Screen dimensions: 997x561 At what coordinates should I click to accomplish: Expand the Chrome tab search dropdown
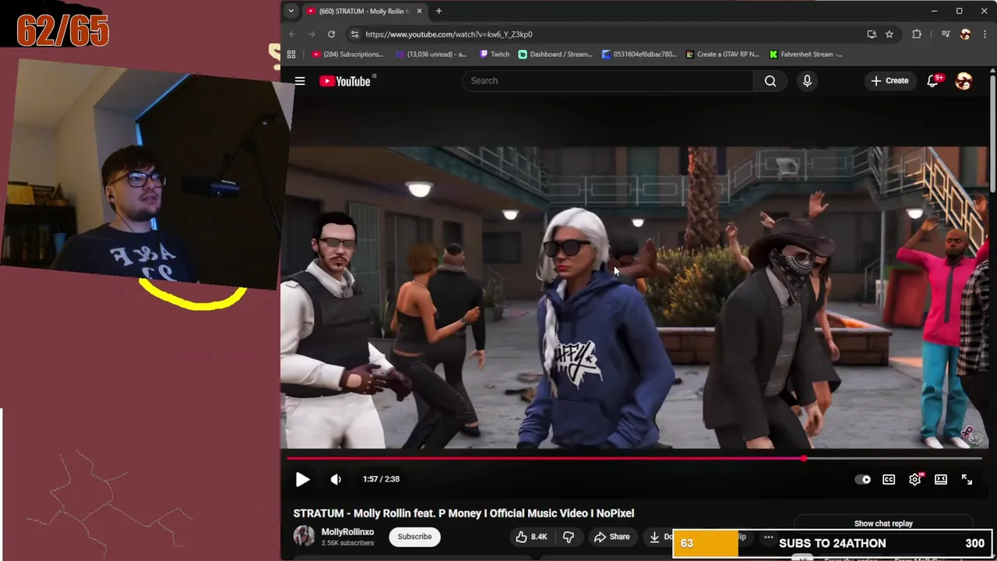point(291,11)
